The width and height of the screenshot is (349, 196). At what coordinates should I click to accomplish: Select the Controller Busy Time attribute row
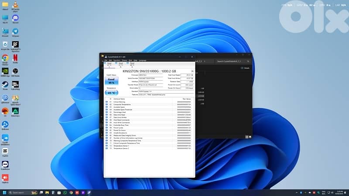(x=149, y=125)
